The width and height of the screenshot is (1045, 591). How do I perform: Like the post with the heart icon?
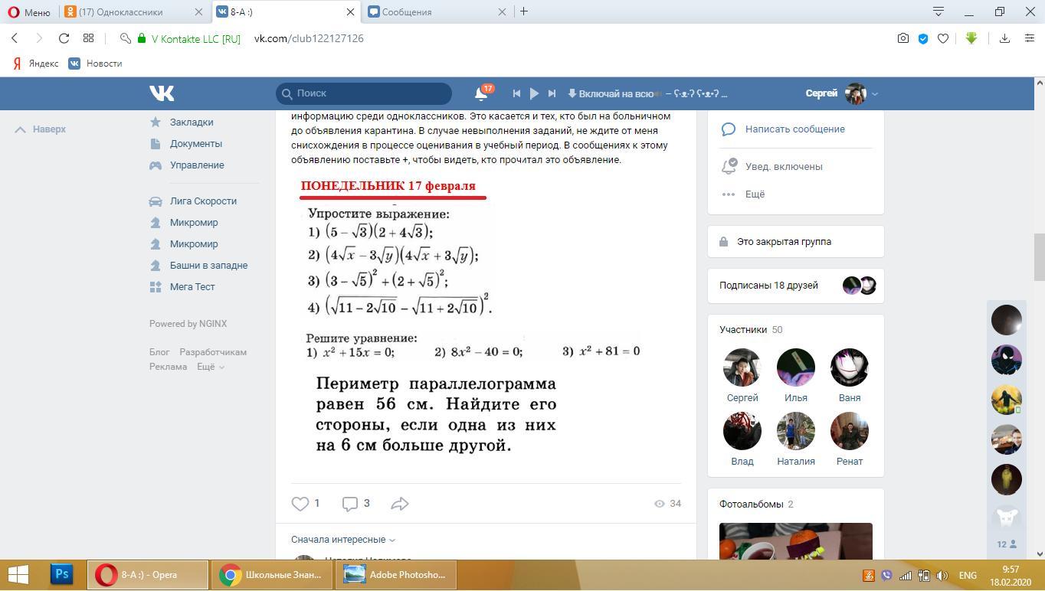[300, 504]
